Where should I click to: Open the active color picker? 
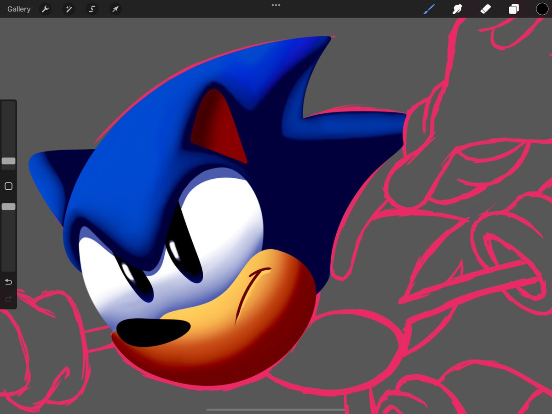click(542, 9)
